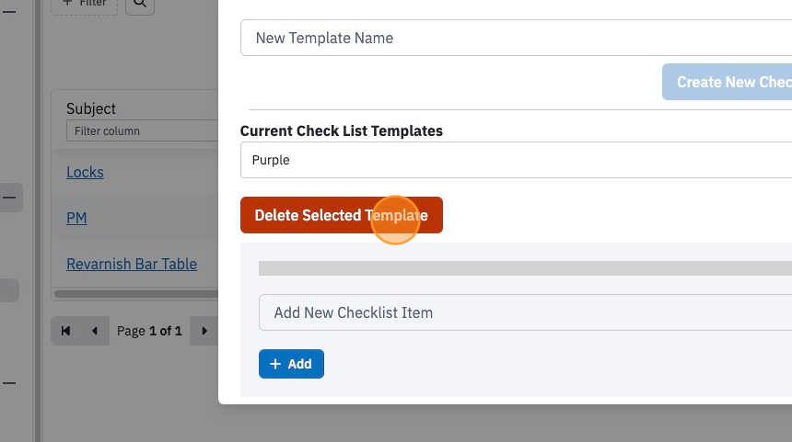Image resolution: width=792 pixels, height=442 pixels.
Task: Click the Add New Checklist Item field
Action: click(x=525, y=312)
